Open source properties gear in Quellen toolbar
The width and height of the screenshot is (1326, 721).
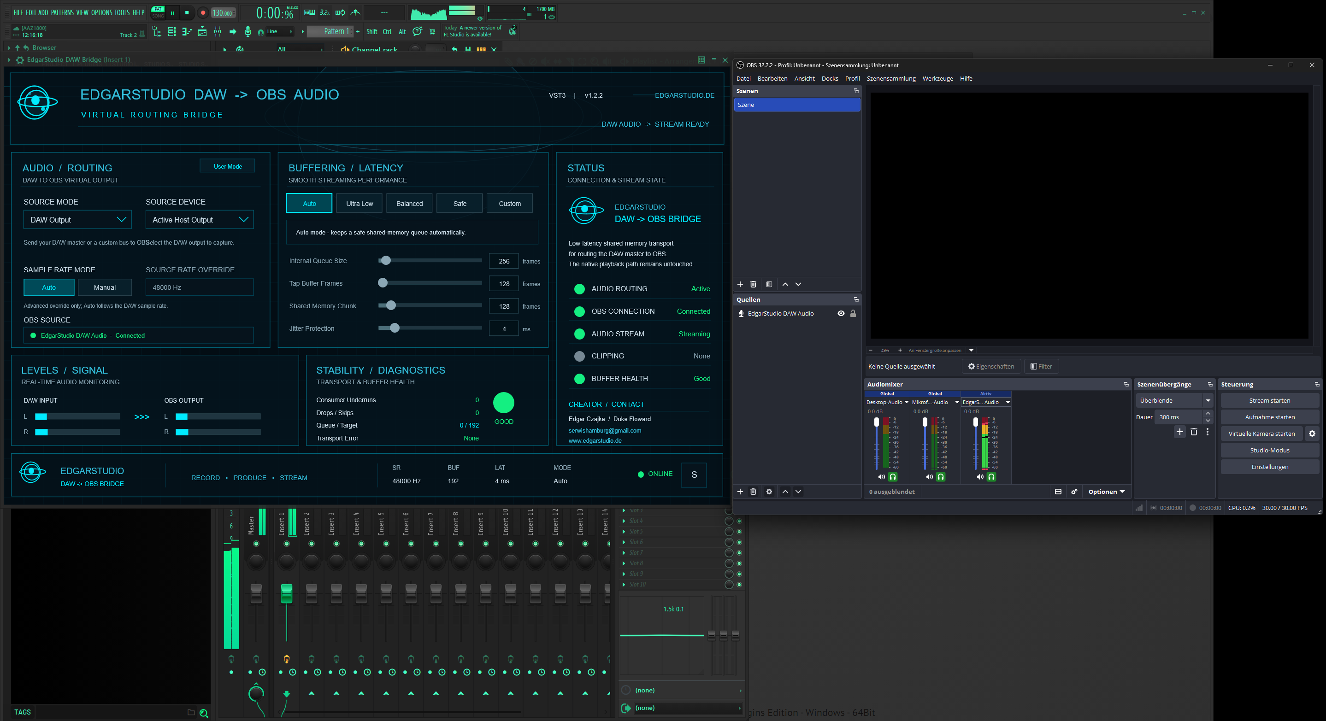coord(769,492)
